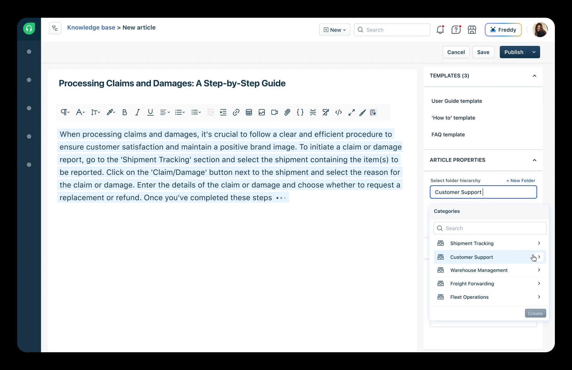Expand Fleet Operations chevron arrow
Screen dimensions: 572x370
click(539, 297)
